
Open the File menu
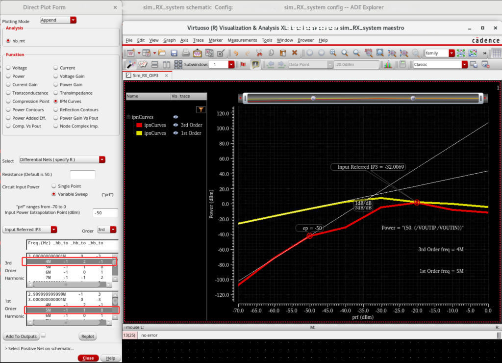click(129, 40)
